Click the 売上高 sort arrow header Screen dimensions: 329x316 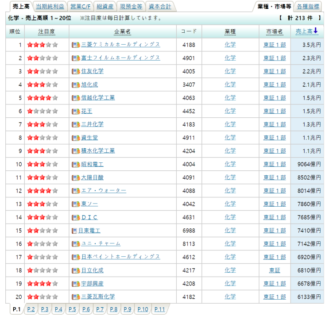point(307,31)
